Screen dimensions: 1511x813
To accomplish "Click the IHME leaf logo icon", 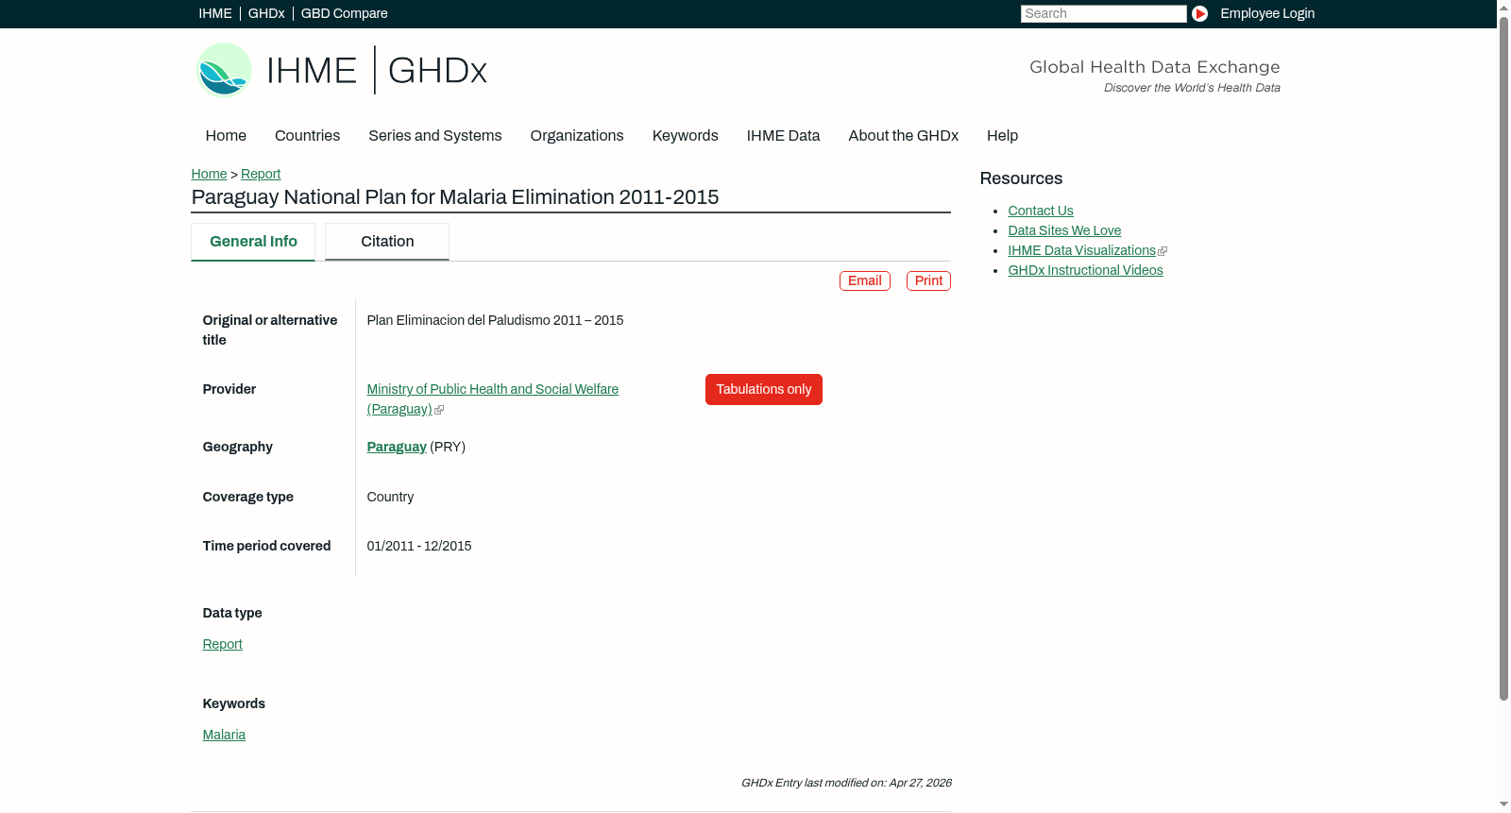I will 224,70.
